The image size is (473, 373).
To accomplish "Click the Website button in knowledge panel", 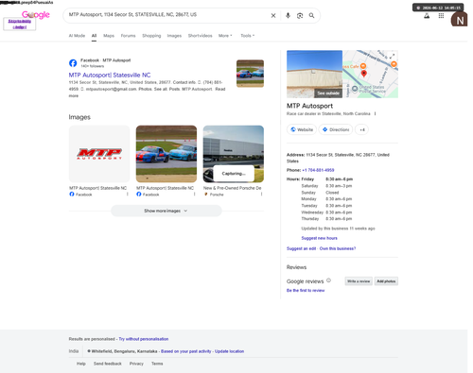I will pyautogui.click(x=302, y=129).
